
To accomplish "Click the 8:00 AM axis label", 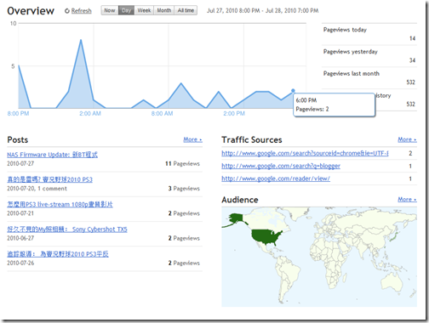I will tap(162, 114).
